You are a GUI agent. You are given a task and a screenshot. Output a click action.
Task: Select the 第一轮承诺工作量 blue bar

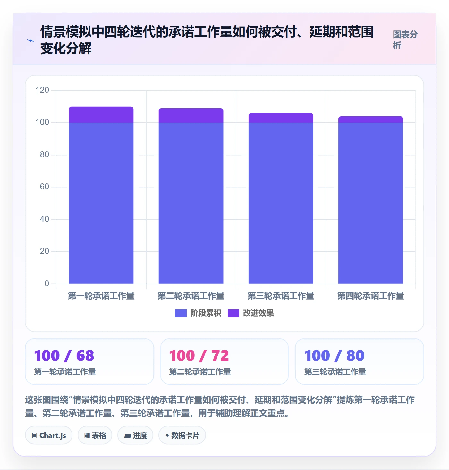(101, 203)
